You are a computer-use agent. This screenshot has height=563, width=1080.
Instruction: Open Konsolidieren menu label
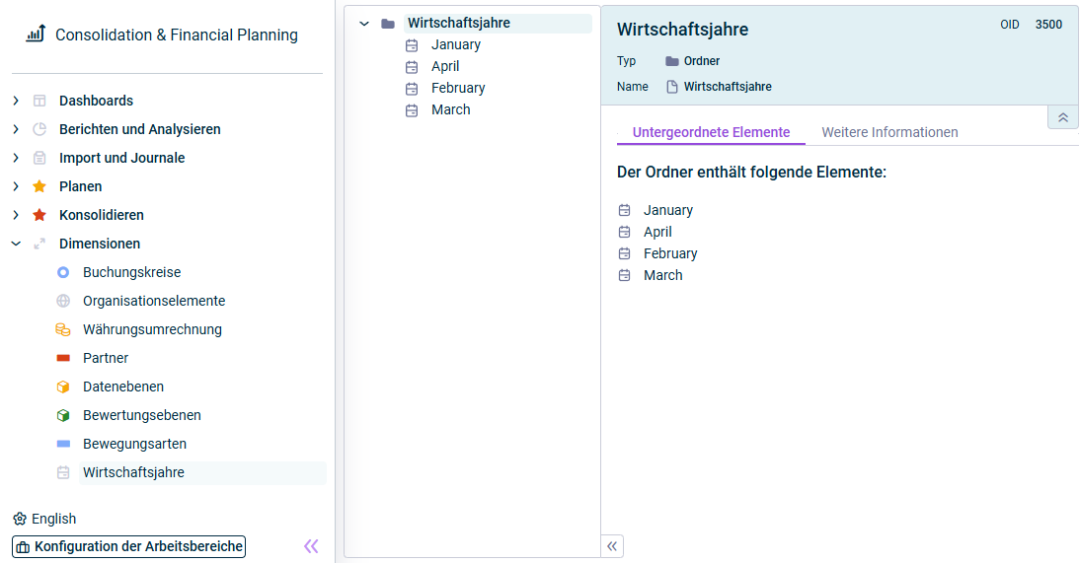(x=102, y=215)
